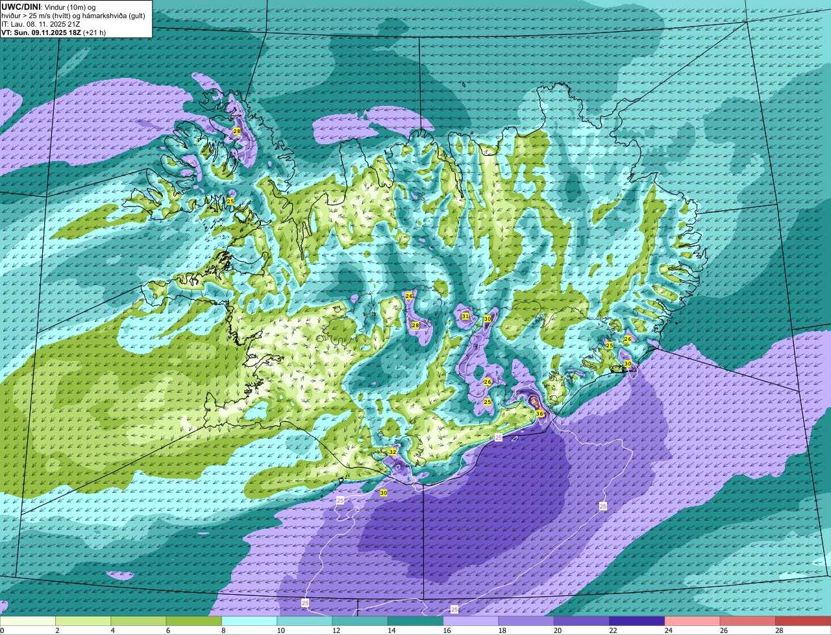Viewport: 831px width, 635px height.
Task: Click the 0–2 m/s pale yellow legend swatch
Action: 28,621
